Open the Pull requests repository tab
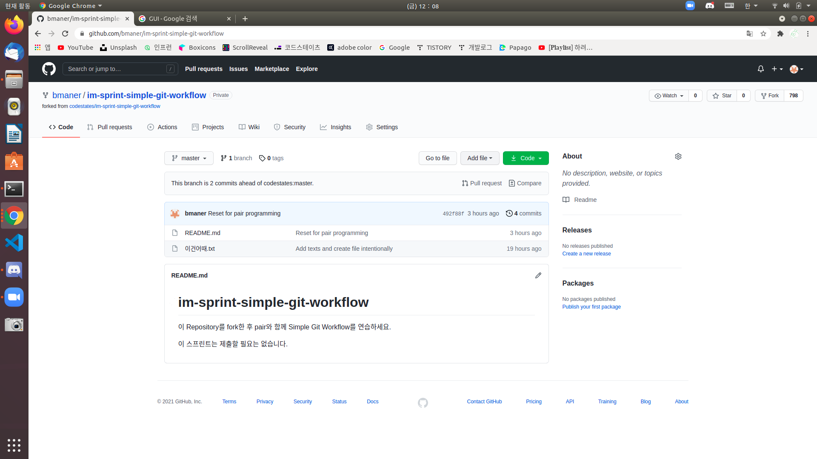817x459 pixels. (x=110, y=127)
